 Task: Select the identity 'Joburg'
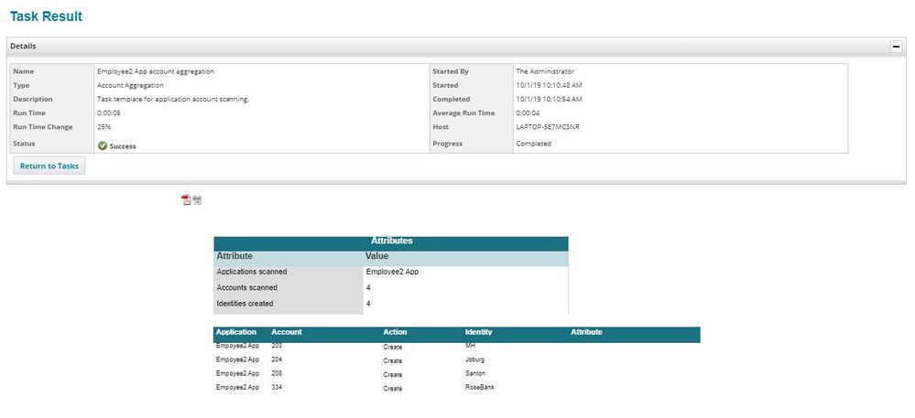[474, 359]
